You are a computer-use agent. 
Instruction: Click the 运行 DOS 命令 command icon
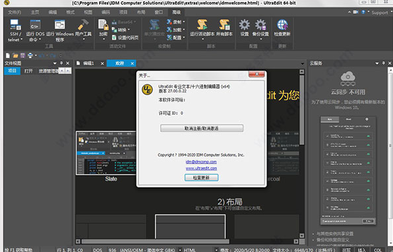click(35, 24)
